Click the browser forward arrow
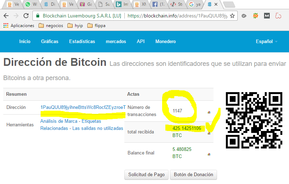The width and height of the screenshot is (289, 184). click(16, 16)
